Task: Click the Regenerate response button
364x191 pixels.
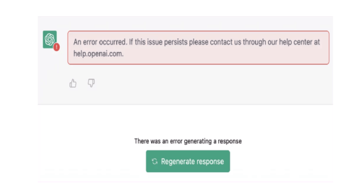Action: 188,161
